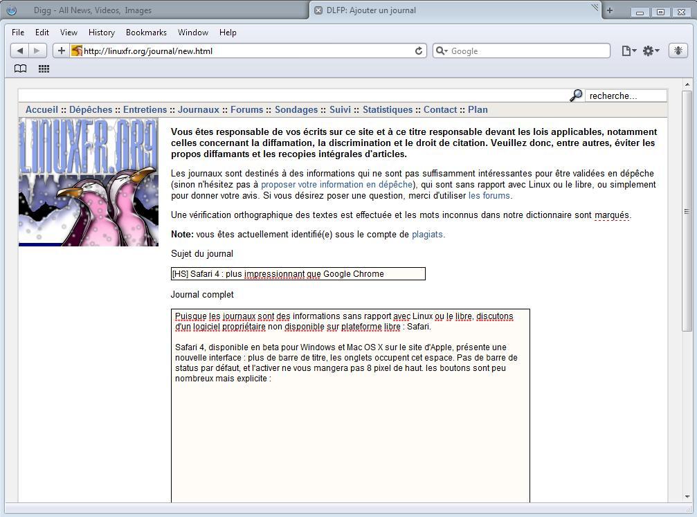Open the View menu
The width and height of the screenshot is (697, 517).
tap(69, 33)
